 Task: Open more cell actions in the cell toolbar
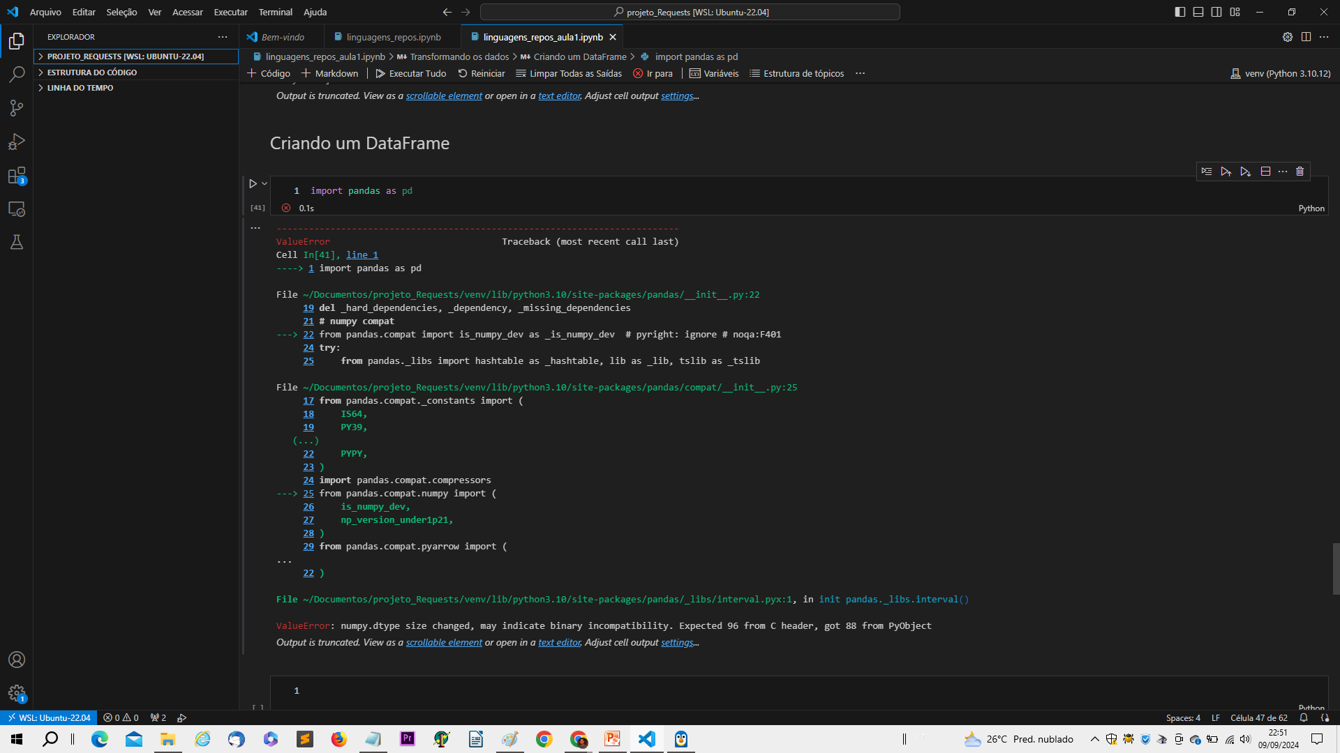[1283, 172]
